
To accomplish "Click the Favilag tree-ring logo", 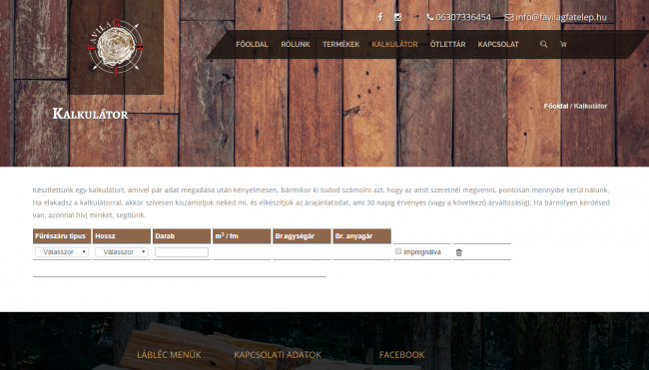I will click(x=116, y=48).
